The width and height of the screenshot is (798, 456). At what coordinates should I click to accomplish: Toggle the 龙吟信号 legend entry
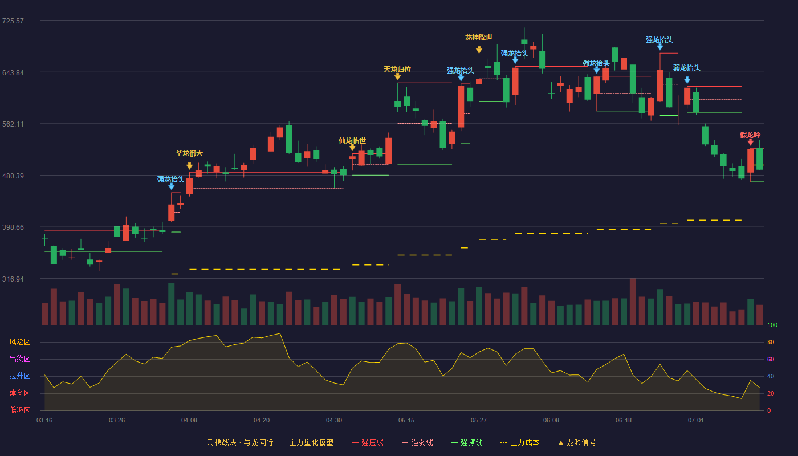point(577,442)
